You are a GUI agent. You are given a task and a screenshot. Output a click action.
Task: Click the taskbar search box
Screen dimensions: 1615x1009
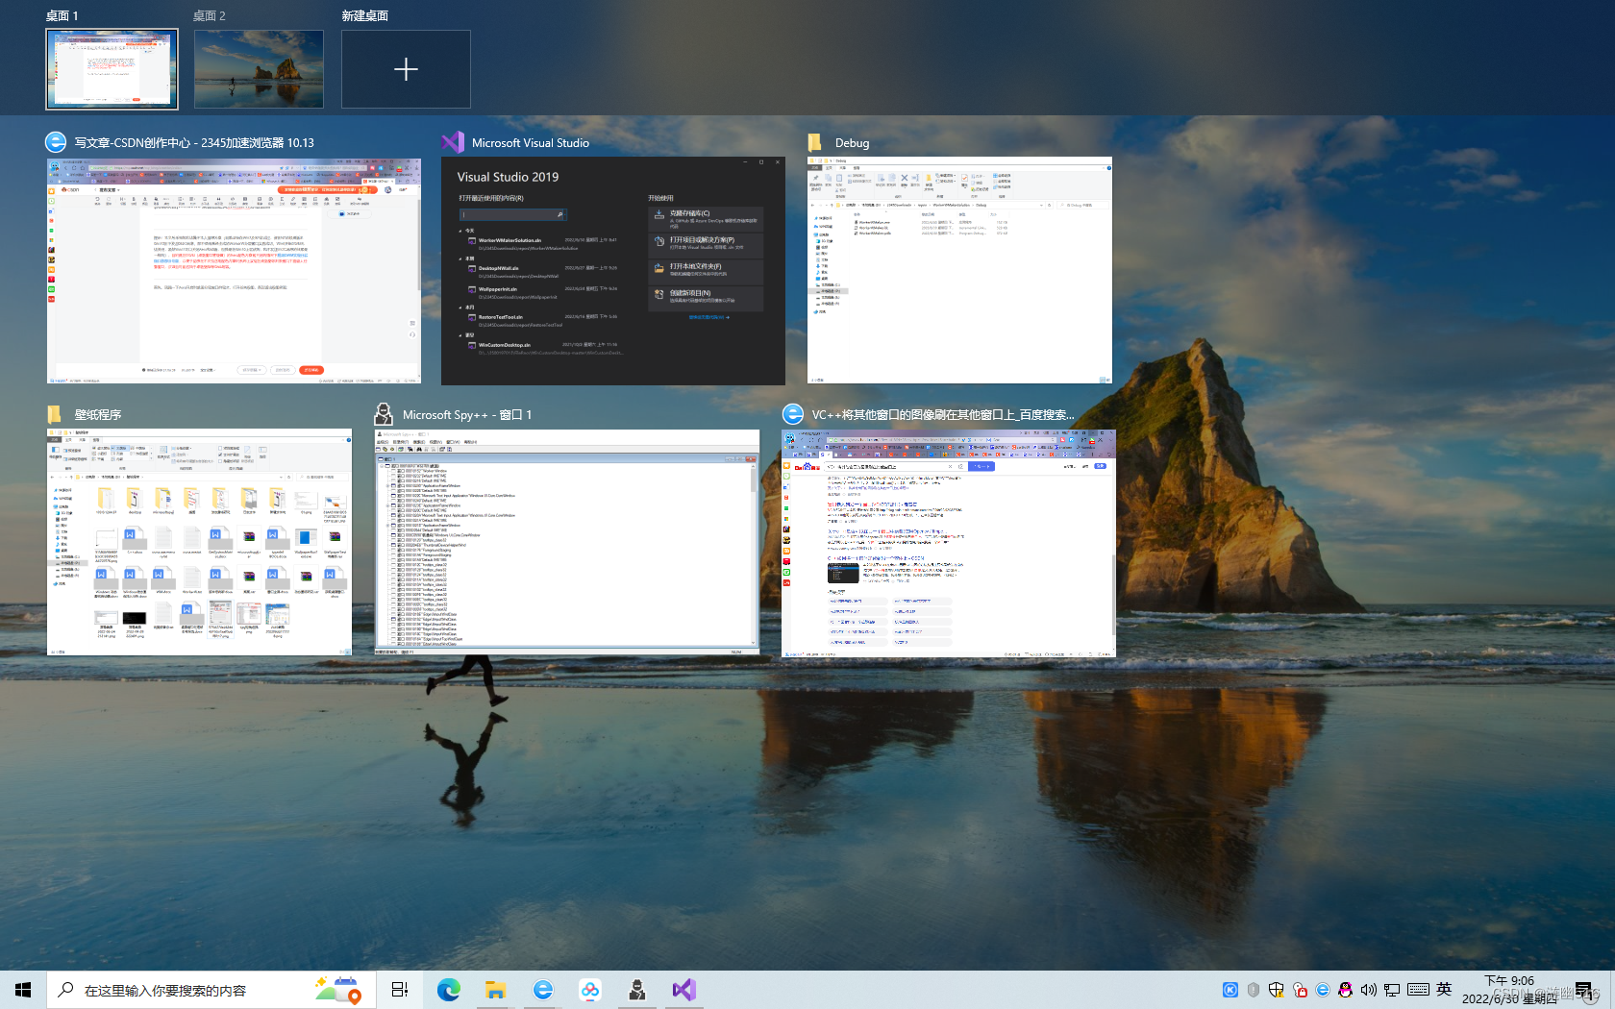211,990
